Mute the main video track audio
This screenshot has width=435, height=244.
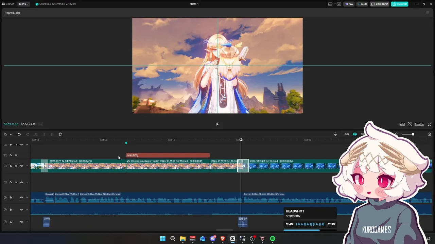[21, 166]
